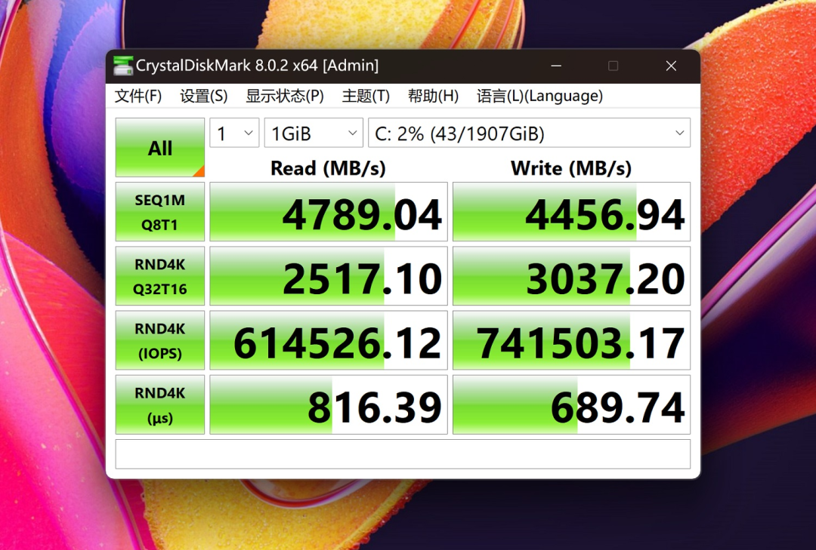This screenshot has width=816, height=550.
Task: Click the Write (MB/s) column header
Action: coord(571,168)
